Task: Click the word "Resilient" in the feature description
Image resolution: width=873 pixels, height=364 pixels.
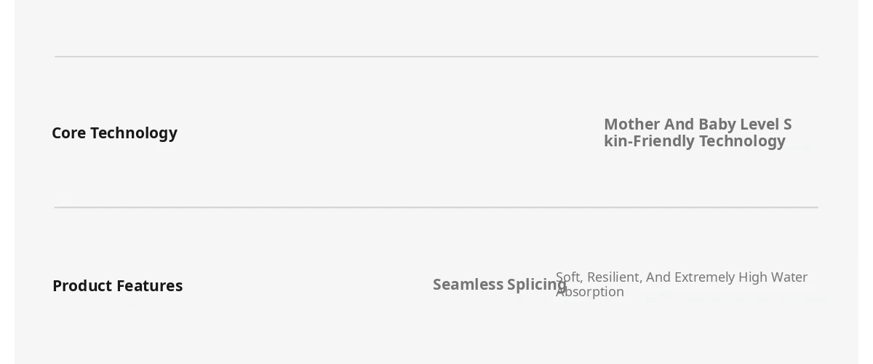Action: click(613, 277)
